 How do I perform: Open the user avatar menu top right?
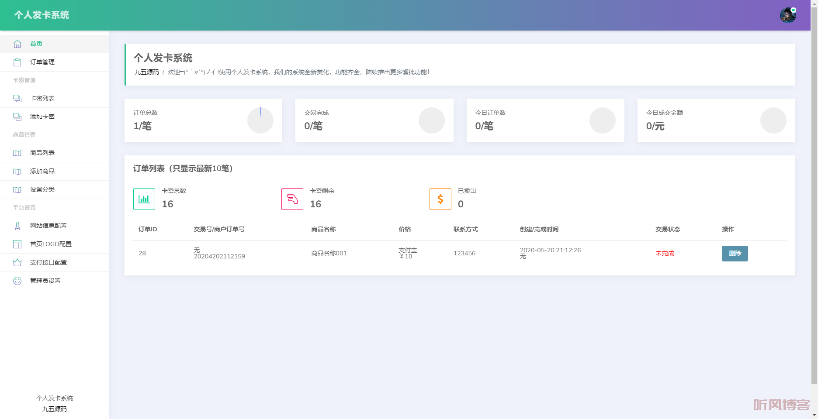pos(788,15)
